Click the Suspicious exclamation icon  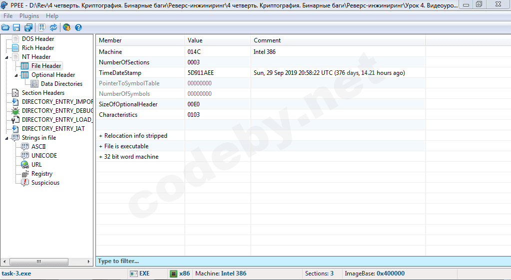(25, 183)
